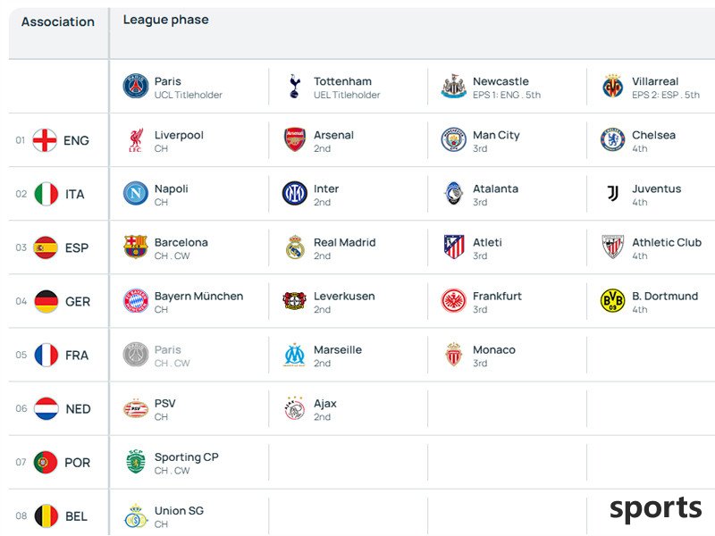Click the Germany flag icon

(x=46, y=301)
